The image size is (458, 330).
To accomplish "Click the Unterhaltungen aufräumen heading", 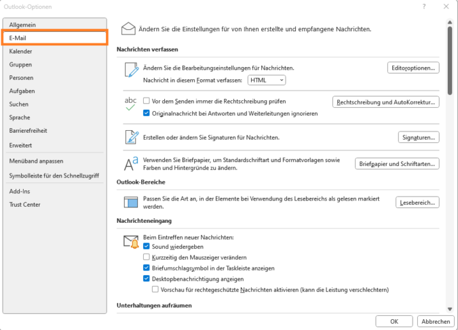I will 154,305.
